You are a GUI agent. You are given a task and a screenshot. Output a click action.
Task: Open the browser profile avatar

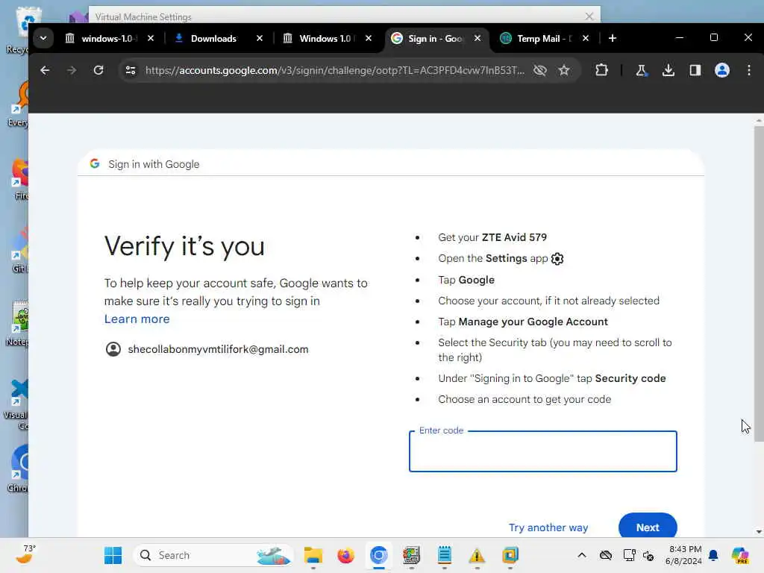(x=722, y=70)
